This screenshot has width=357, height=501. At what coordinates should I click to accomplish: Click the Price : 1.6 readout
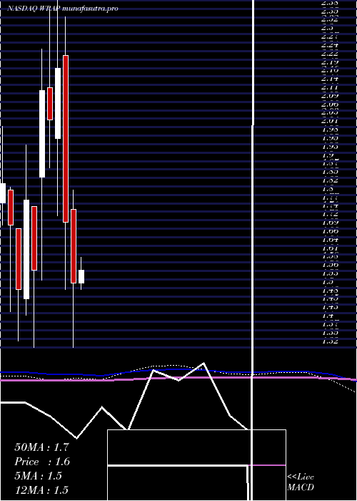(x=42, y=462)
